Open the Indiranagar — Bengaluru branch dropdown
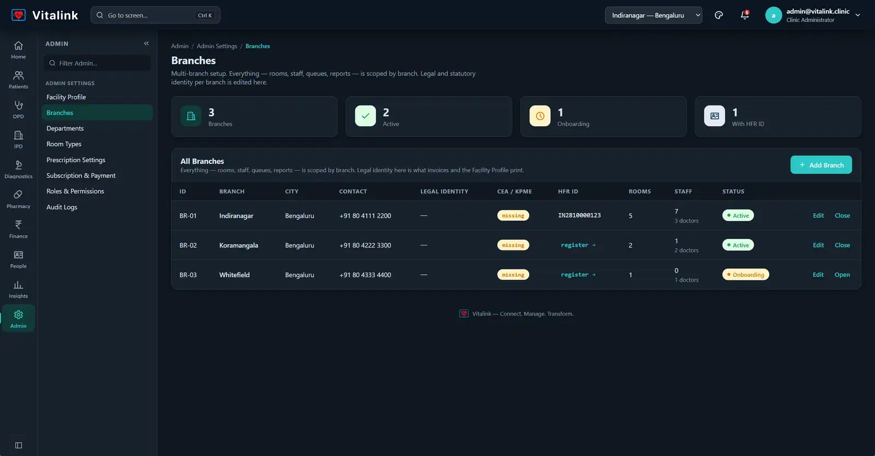Image resolution: width=875 pixels, height=456 pixels. pyautogui.click(x=654, y=15)
